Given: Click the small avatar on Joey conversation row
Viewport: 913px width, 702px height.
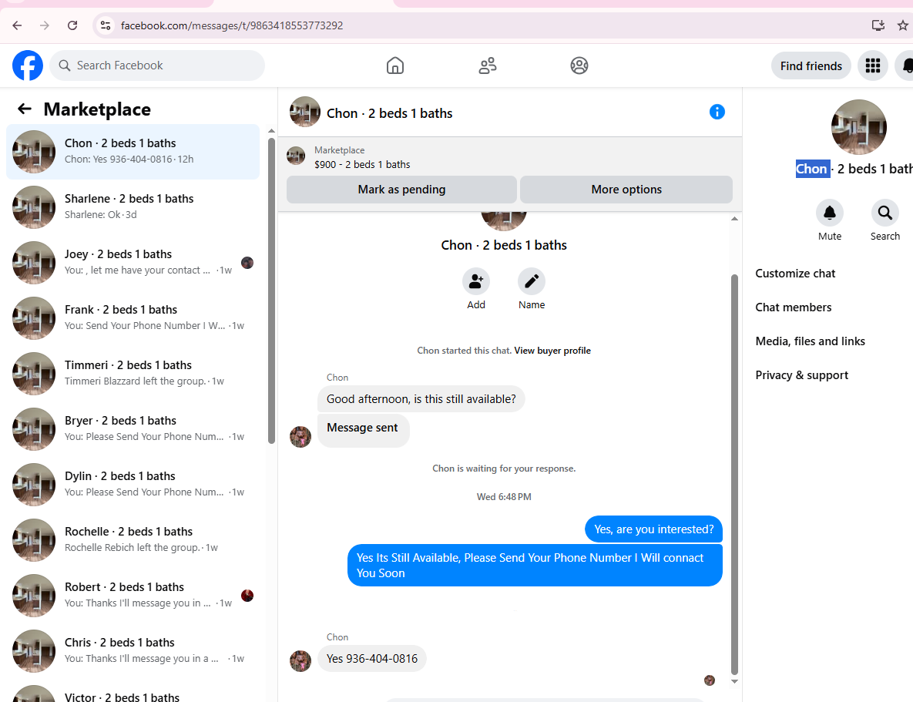Looking at the screenshot, I should pos(247,263).
